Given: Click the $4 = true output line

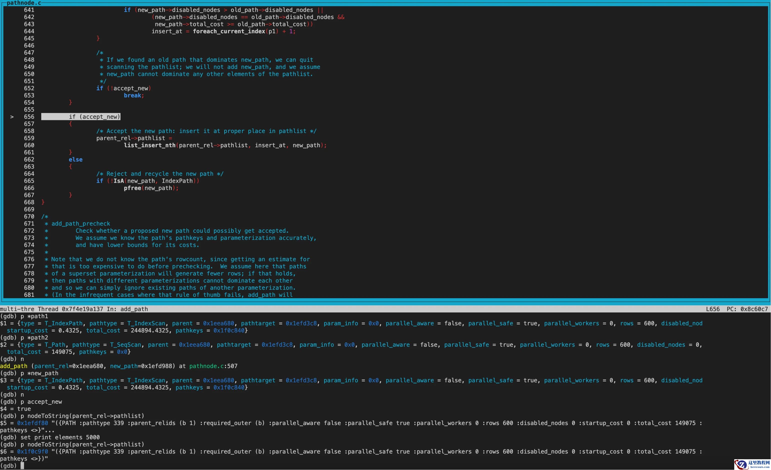Looking at the screenshot, I should [x=16, y=409].
